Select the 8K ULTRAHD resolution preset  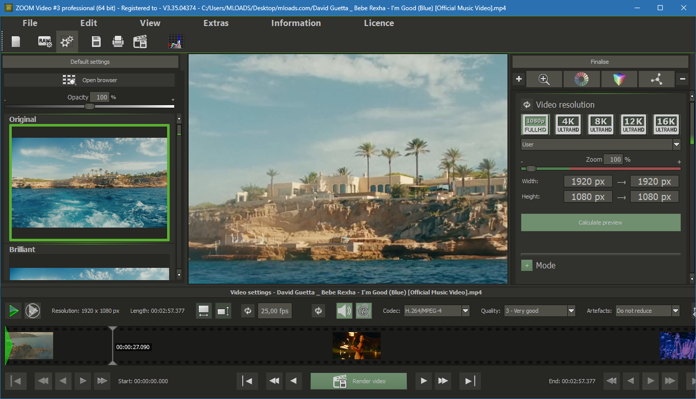point(601,124)
